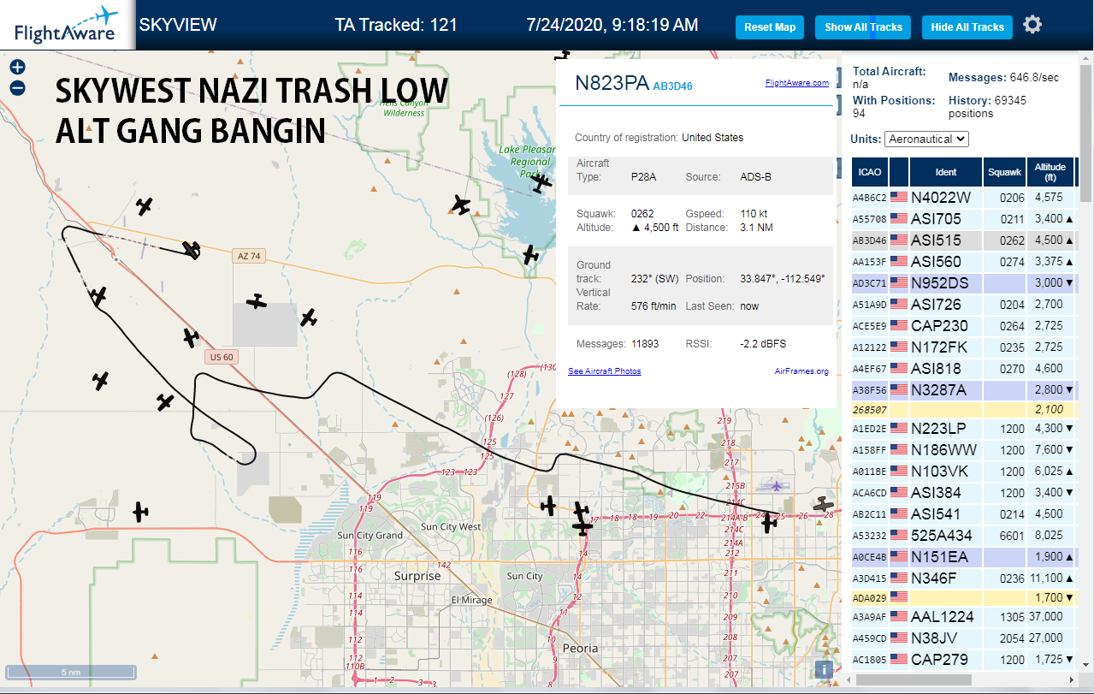This screenshot has height=694, width=1094.
Task: Select the ASI726 row
Action: [963, 305]
